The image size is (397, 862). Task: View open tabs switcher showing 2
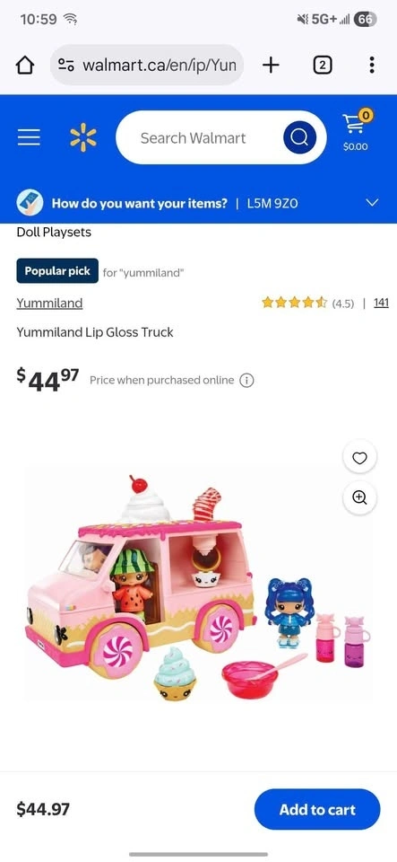point(322,66)
